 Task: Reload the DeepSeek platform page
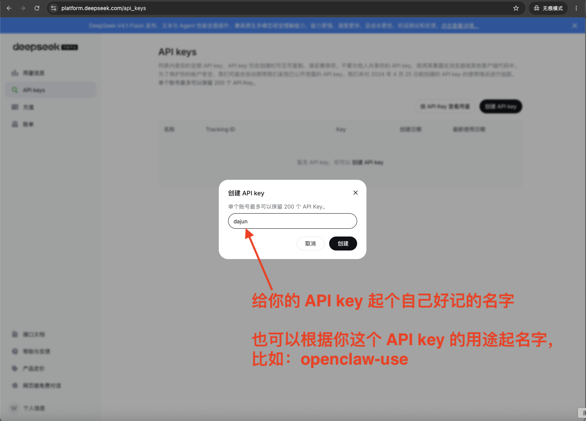pyautogui.click(x=37, y=8)
